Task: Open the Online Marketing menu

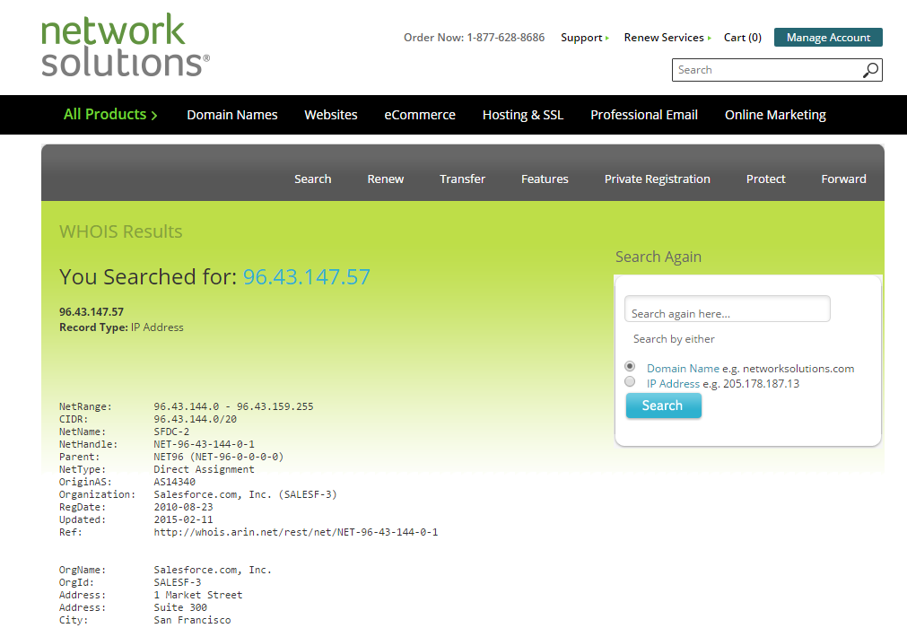Action: click(x=775, y=115)
